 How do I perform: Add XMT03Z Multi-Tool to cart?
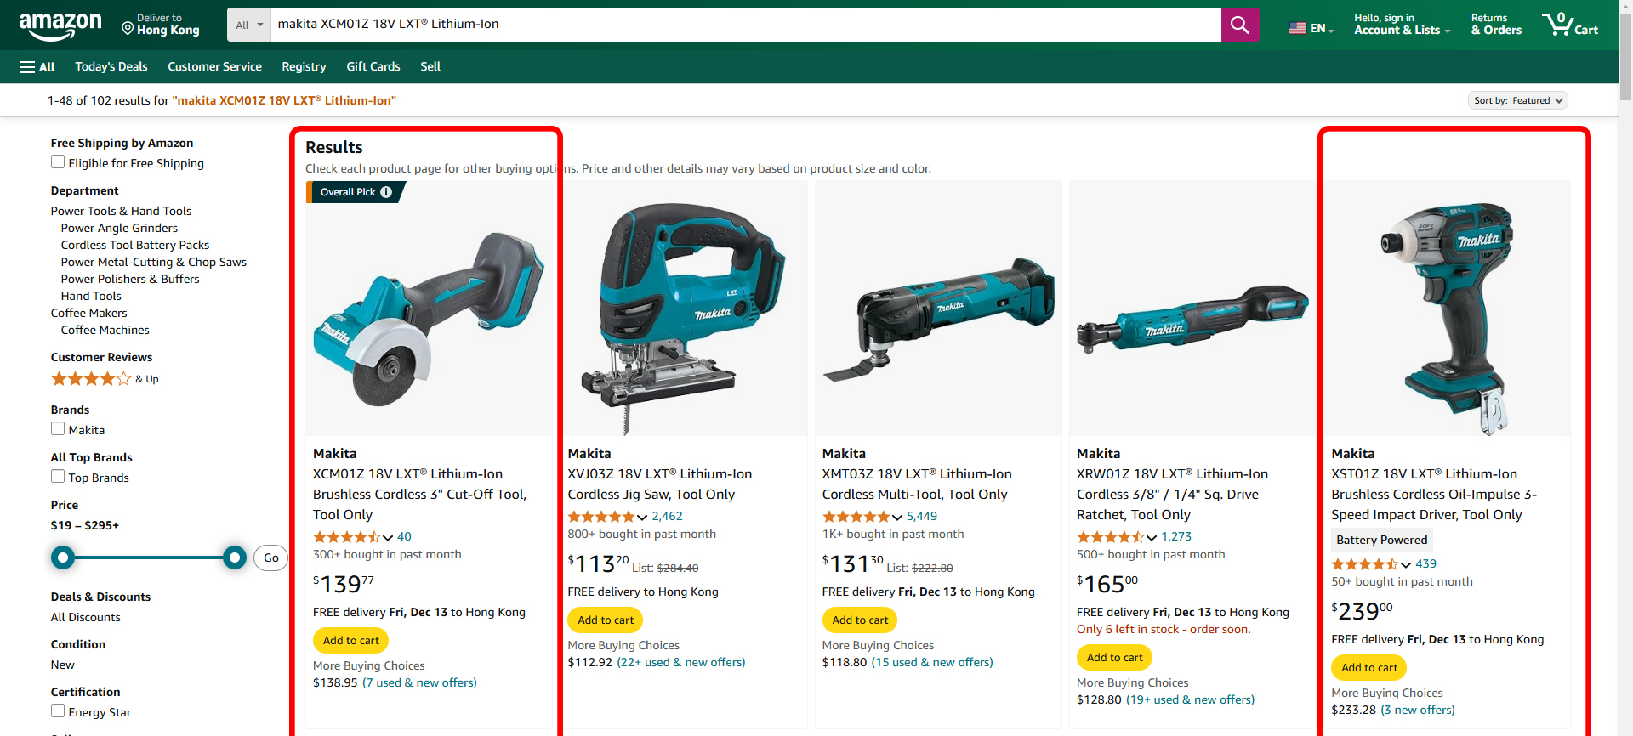click(860, 620)
